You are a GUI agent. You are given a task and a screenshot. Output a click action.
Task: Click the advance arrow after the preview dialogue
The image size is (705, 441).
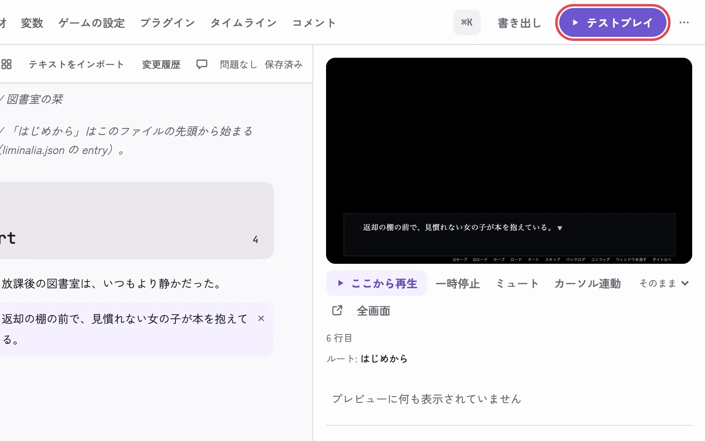[560, 228]
